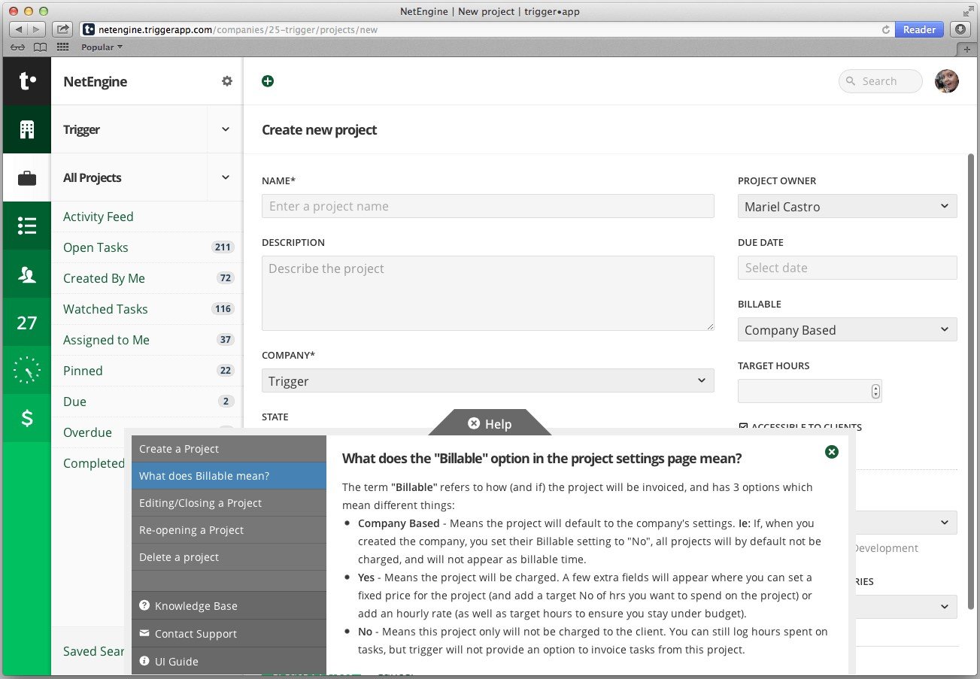Open Safari reading list glasses icon
Viewport: 980px width, 679px height.
19,47
